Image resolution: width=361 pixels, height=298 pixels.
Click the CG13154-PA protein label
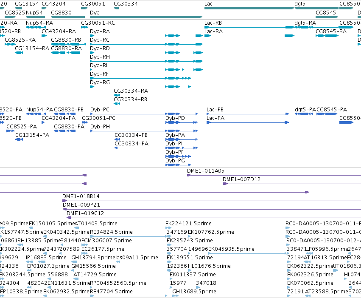32,135
